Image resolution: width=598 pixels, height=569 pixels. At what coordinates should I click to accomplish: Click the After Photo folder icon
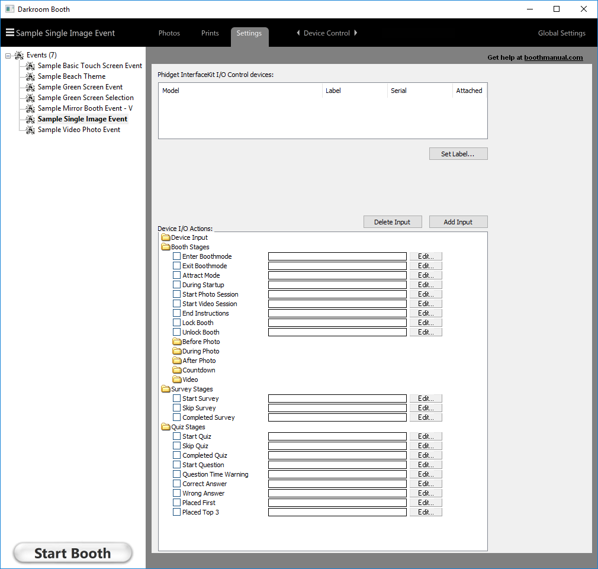click(176, 361)
